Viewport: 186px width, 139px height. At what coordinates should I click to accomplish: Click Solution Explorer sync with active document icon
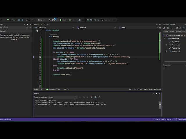[174, 28]
